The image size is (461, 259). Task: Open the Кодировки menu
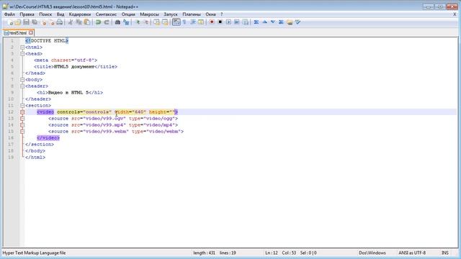pyautogui.click(x=80, y=14)
